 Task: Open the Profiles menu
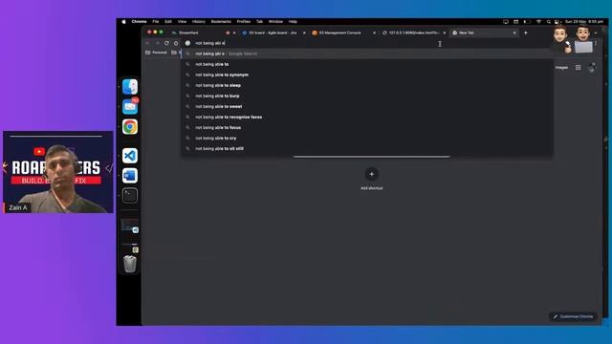(x=244, y=22)
